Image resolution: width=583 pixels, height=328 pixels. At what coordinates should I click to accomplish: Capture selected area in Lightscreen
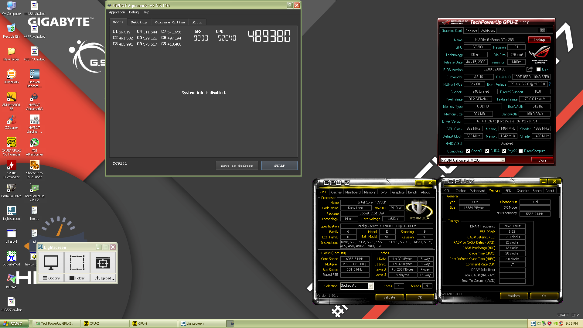pyautogui.click(x=77, y=263)
